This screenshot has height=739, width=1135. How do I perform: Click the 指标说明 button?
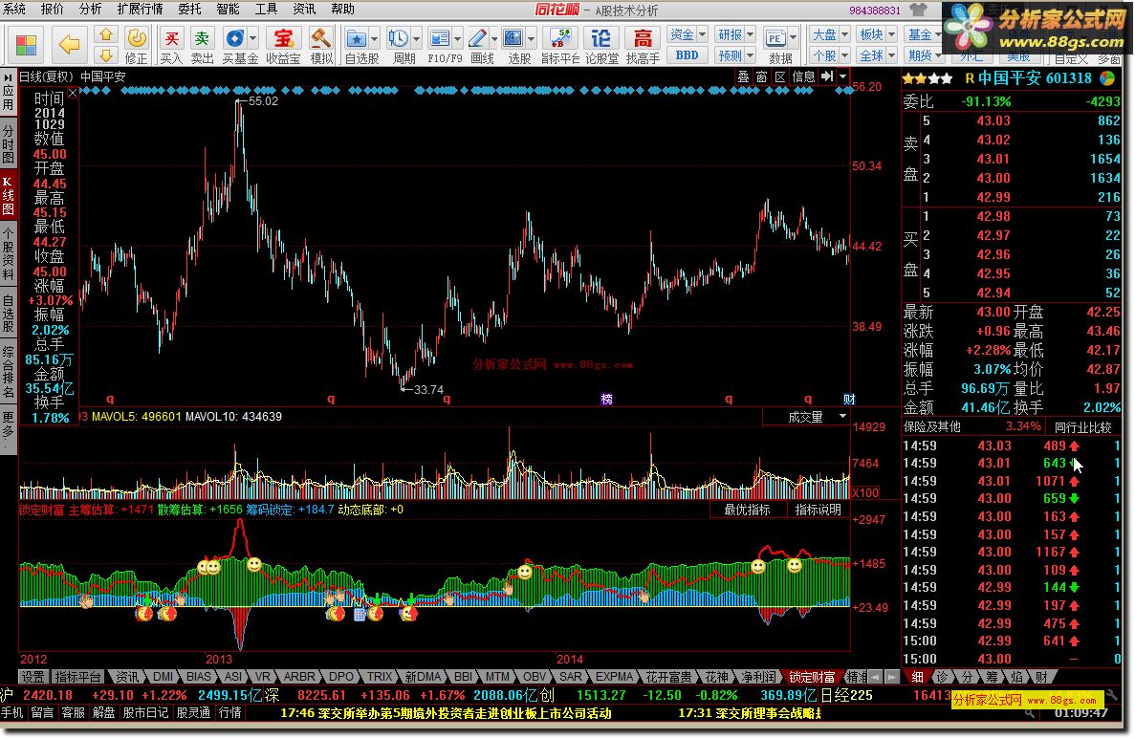pyautogui.click(x=818, y=510)
